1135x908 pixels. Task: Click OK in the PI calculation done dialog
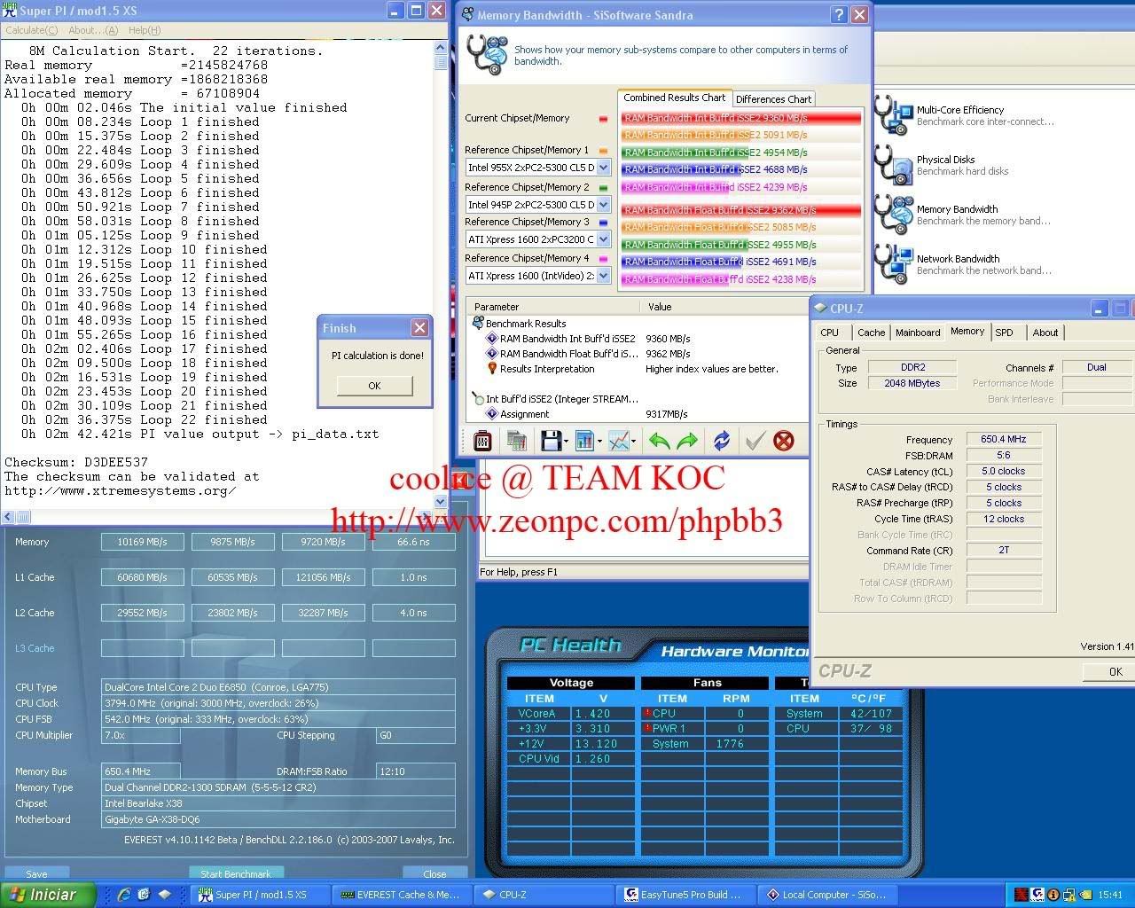coord(374,386)
